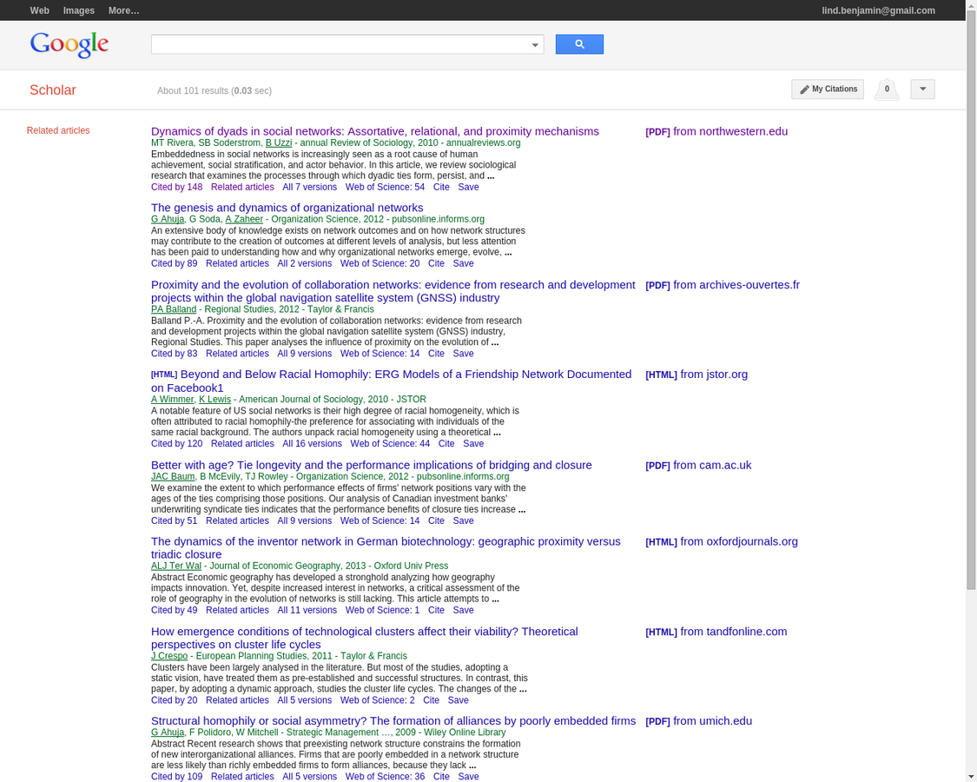Click the My Citations button
Viewport: 977px width, 782px height.
click(828, 89)
